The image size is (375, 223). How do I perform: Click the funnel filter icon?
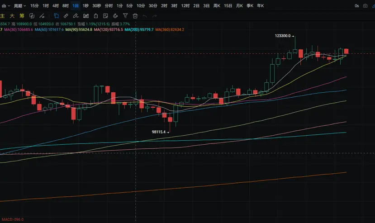tap(125, 16)
